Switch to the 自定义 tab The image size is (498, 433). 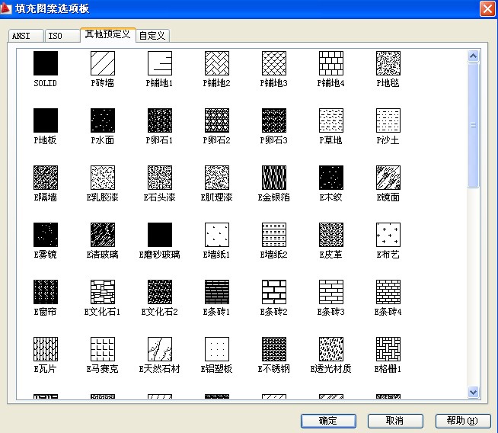click(153, 36)
